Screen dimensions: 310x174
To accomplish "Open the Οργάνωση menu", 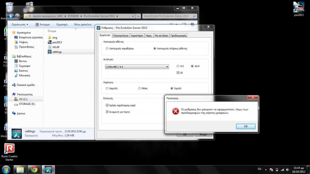I will 20,24.
